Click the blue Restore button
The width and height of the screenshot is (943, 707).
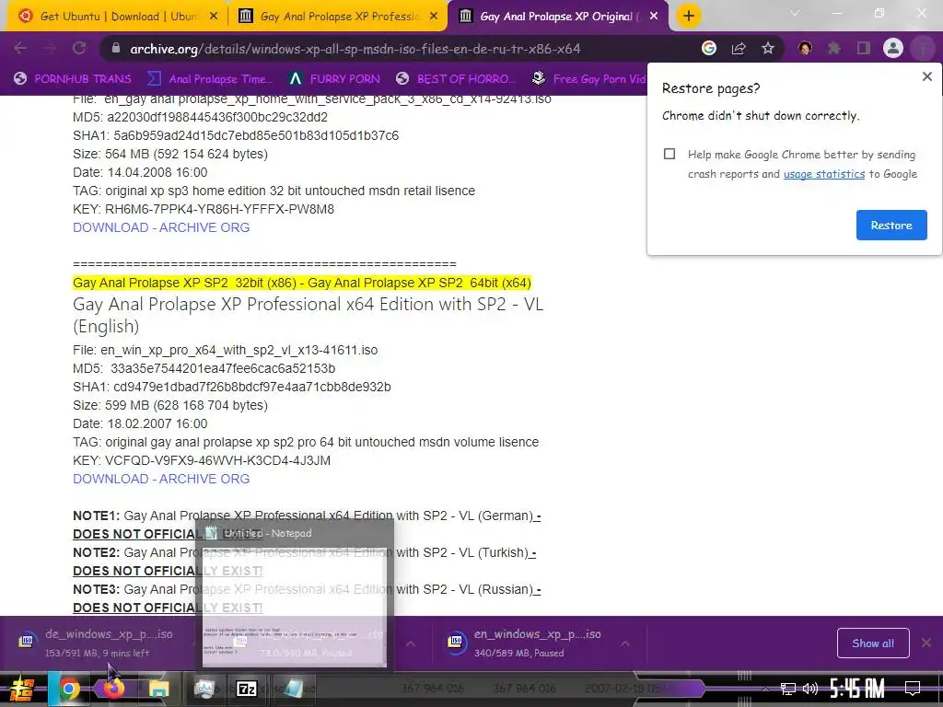[x=891, y=225]
